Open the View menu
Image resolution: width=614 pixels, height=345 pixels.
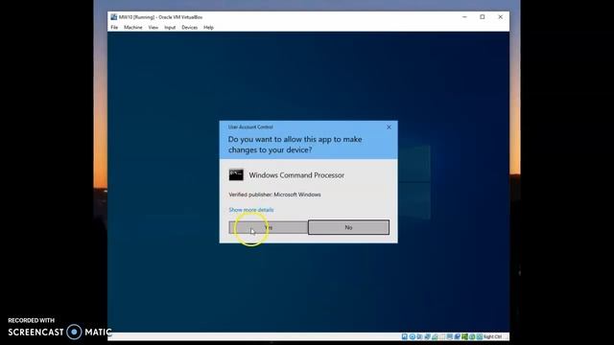pyautogui.click(x=153, y=28)
